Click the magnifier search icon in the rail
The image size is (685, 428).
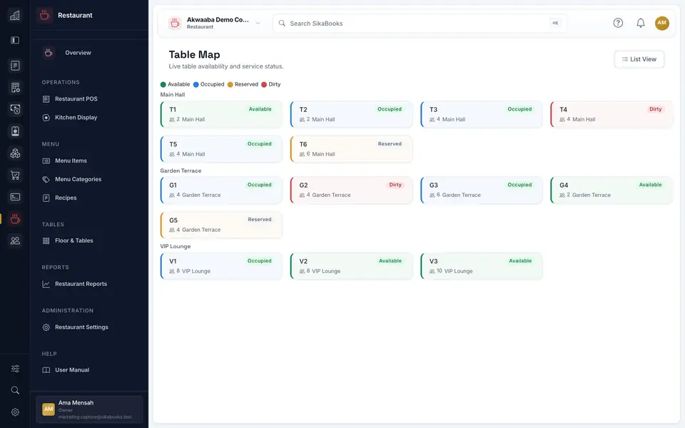point(15,390)
